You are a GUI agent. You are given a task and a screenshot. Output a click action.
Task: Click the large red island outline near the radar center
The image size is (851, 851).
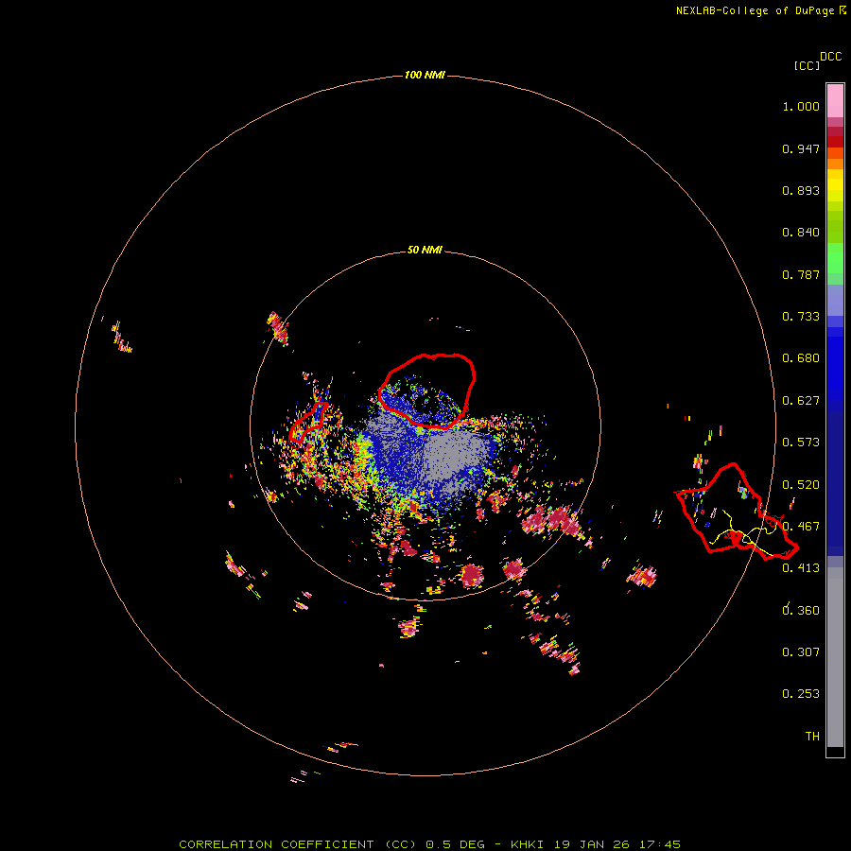pyautogui.click(x=426, y=391)
